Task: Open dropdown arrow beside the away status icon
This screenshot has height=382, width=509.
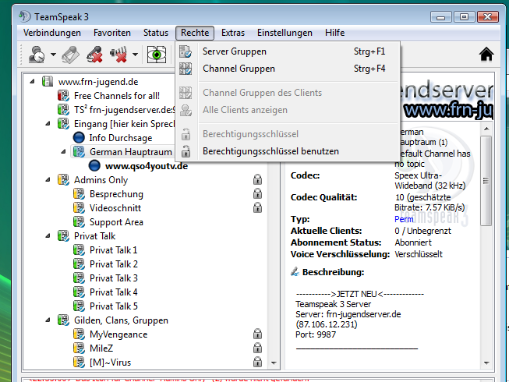Action: (x=54, y=55)
